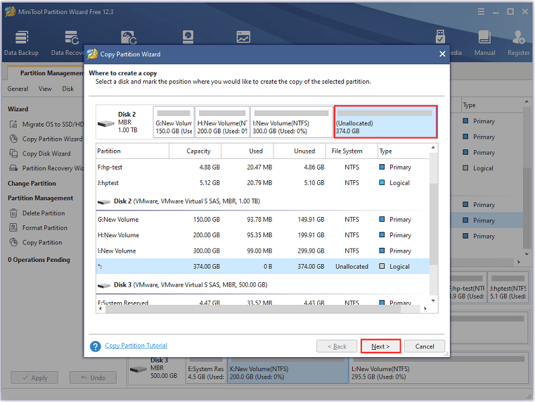Select the F:hp-test partition row
This screenshot has width=535, height=402.
pyautogui.click(x=262, y=167)
